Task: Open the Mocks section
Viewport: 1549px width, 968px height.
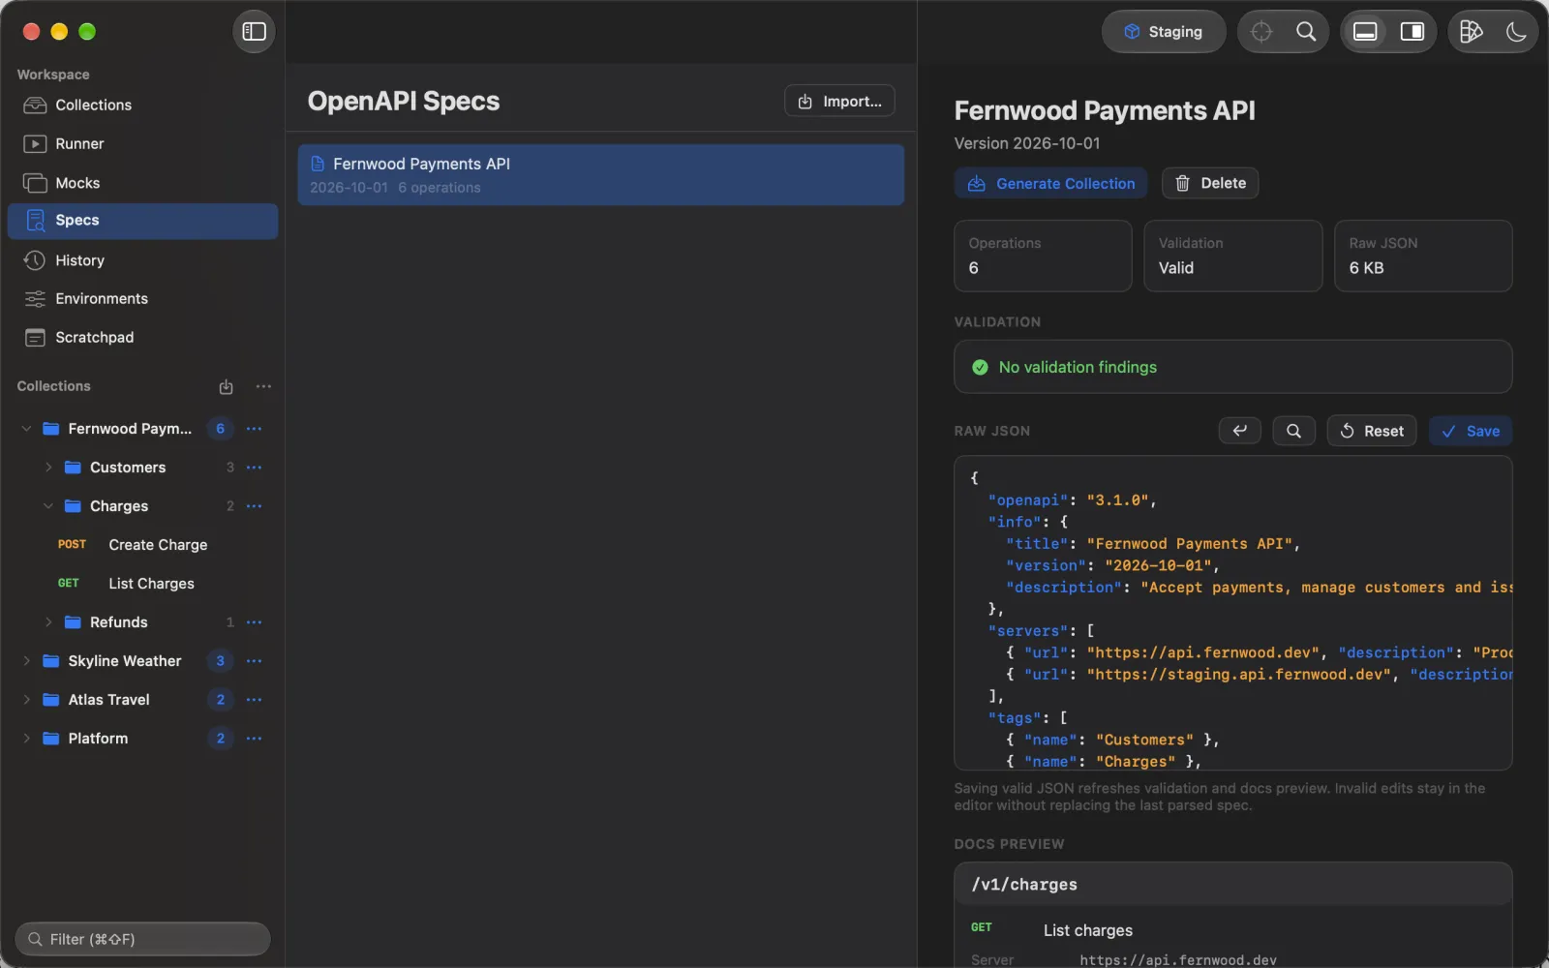Action: point(142,183)
